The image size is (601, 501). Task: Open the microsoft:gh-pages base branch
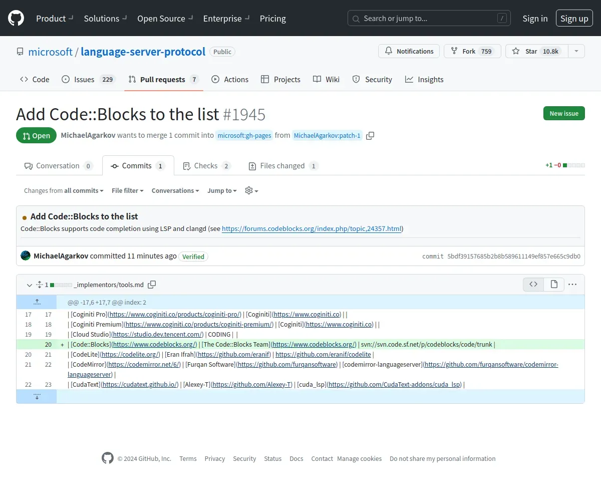point(244,135)
